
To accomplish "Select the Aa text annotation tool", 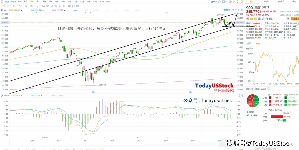I will click(x=43, y=6).
